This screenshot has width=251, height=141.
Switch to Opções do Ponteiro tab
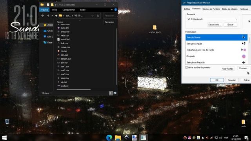coord(211,9)
